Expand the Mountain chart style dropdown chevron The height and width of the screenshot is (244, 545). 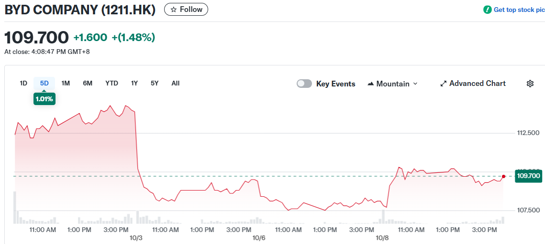tap(415, 84)
